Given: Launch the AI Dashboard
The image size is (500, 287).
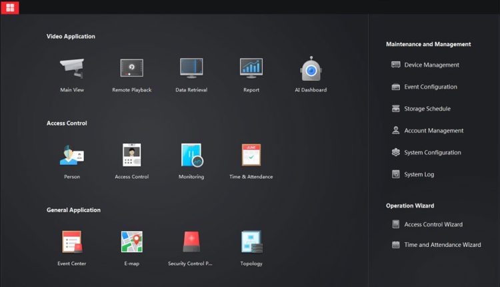Looking at the screenshot, I should point(311,69).
